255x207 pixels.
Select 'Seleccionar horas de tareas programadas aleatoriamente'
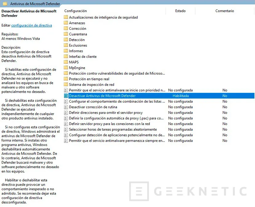click(x=113, y=129)
